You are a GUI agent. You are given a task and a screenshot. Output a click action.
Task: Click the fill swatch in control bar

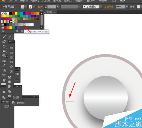(x=23, y=7)
